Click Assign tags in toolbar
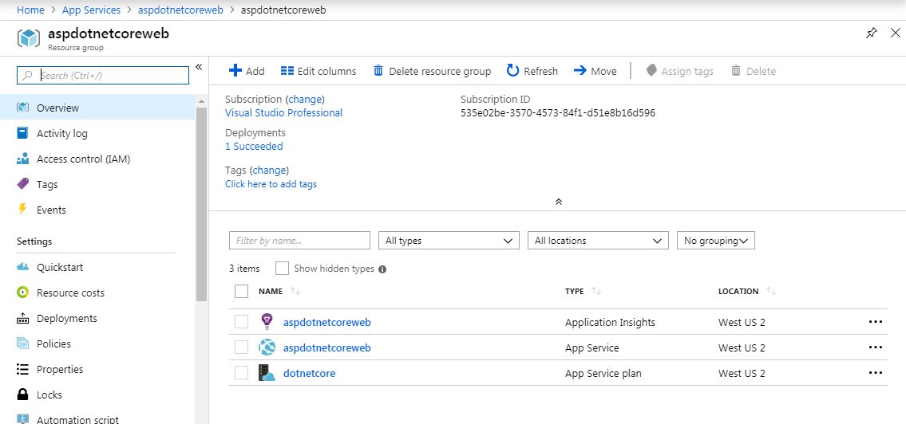 (679, 71)
